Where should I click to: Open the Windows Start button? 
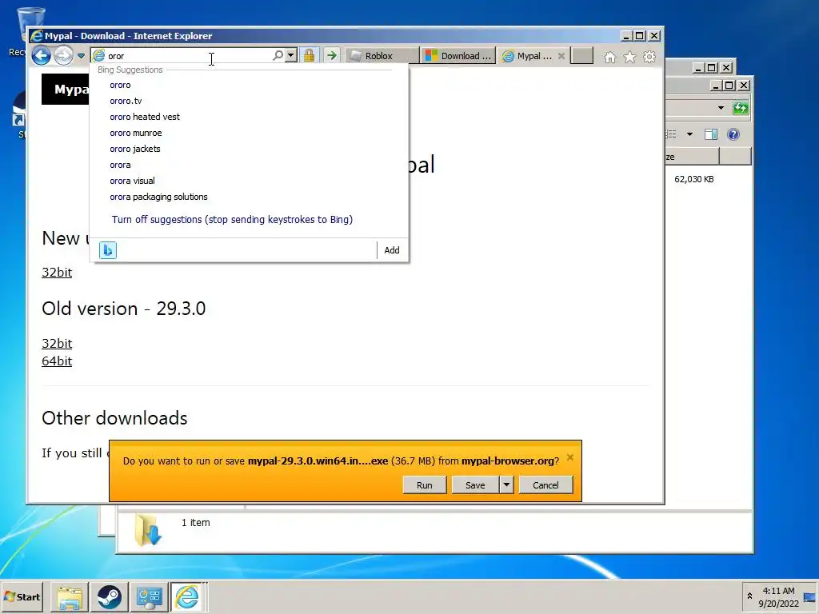click(22, 596)
